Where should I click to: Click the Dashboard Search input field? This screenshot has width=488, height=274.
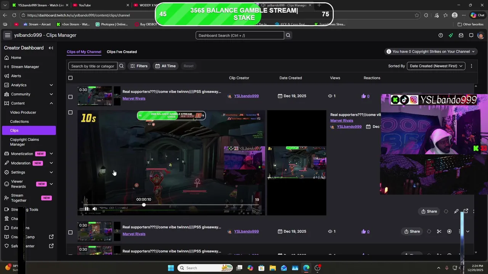(240, 35)
